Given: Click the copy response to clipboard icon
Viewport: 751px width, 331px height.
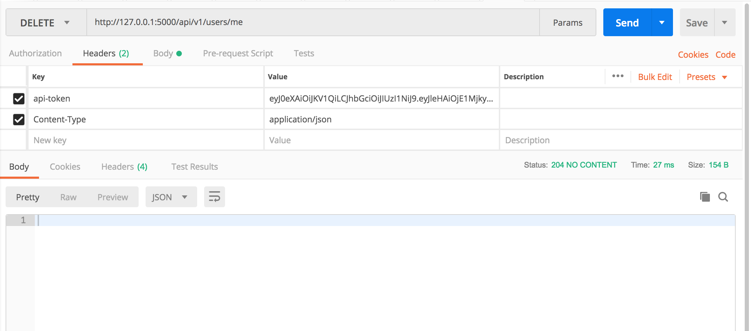Looking at the screenshot, I should pos(705,197).
